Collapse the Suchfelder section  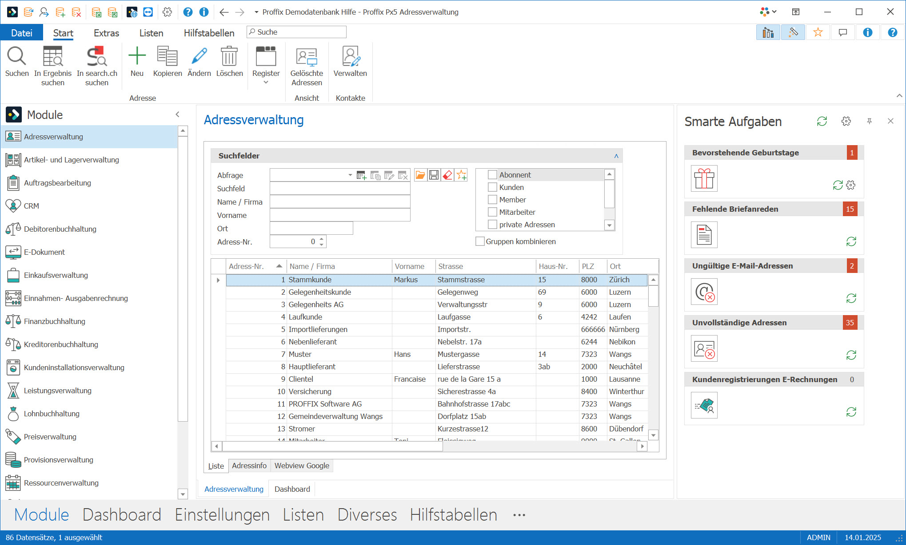point(616,156)
